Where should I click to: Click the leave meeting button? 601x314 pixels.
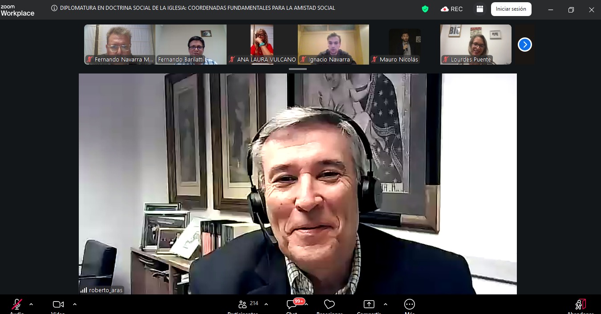tap(580, 305)
